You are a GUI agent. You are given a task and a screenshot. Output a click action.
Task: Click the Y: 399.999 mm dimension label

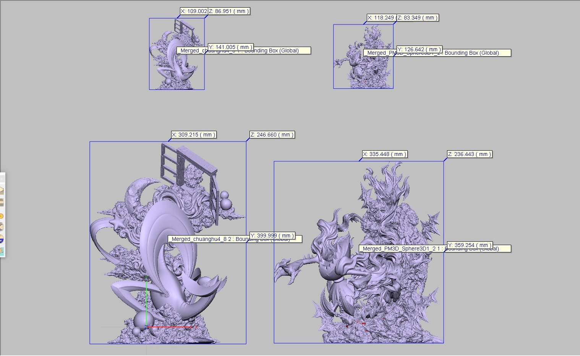click(x=272, y=236)
